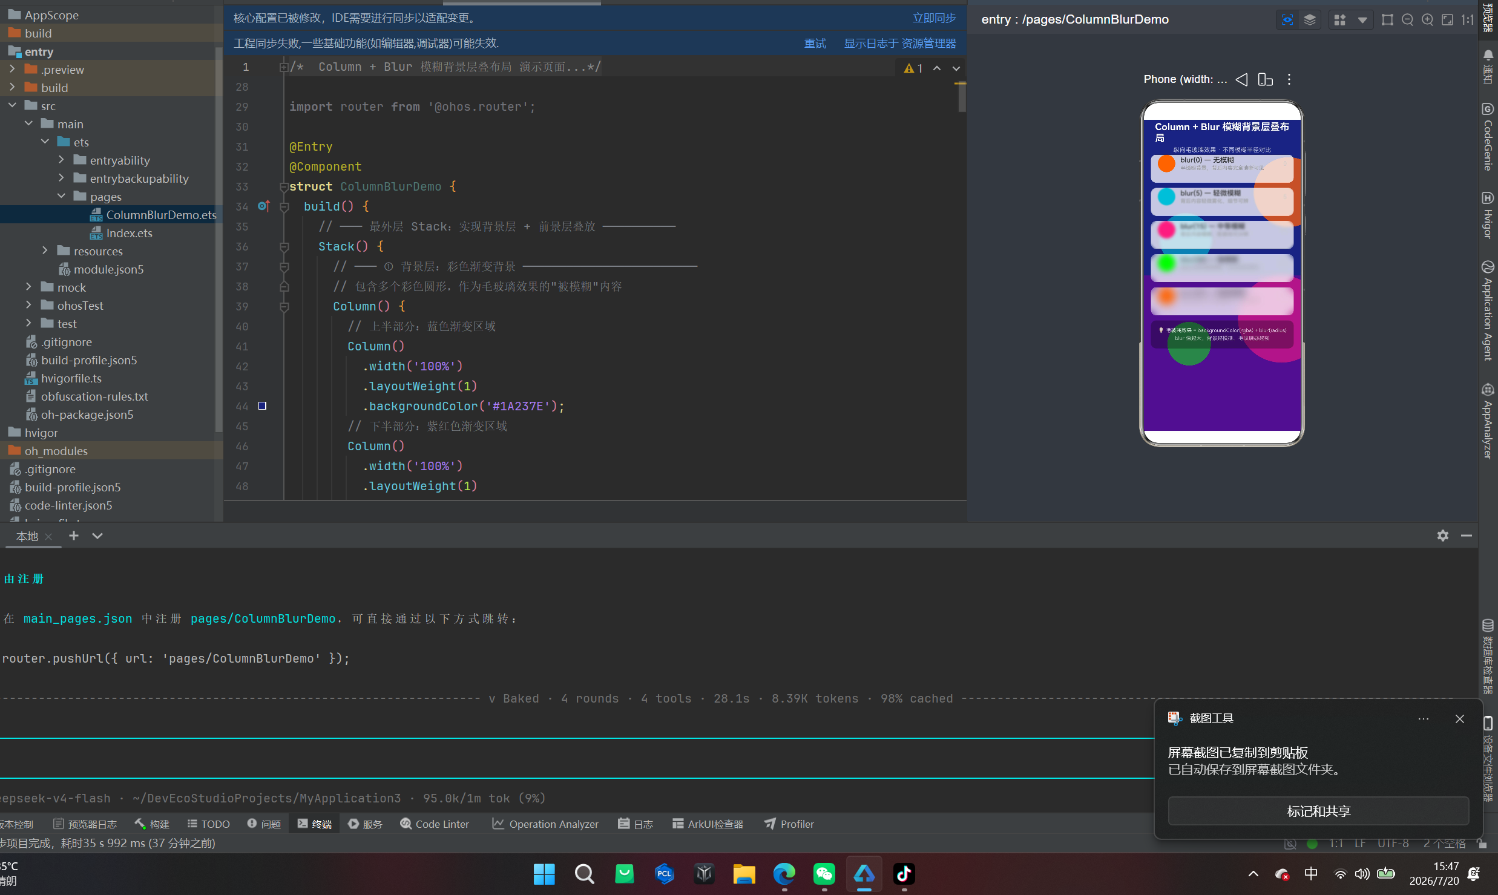Screen dimensions: 1498x895
Task: Open Windows Start menu
Action: coord(544,874)
